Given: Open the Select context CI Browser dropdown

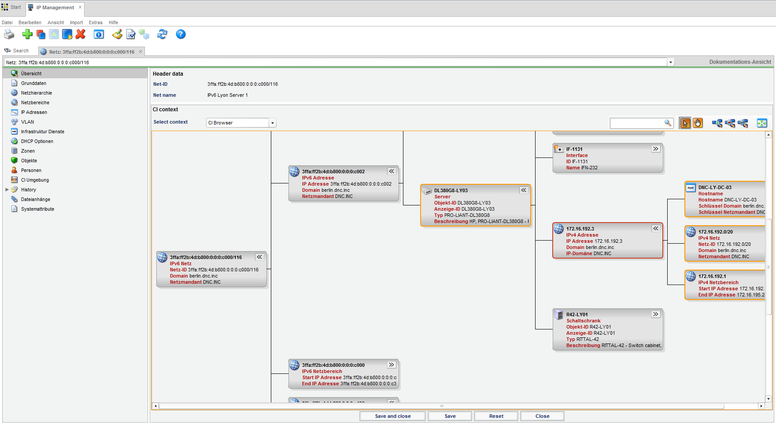Looking at the screenshot, I should pyautogui.click(x=273, y=123).
